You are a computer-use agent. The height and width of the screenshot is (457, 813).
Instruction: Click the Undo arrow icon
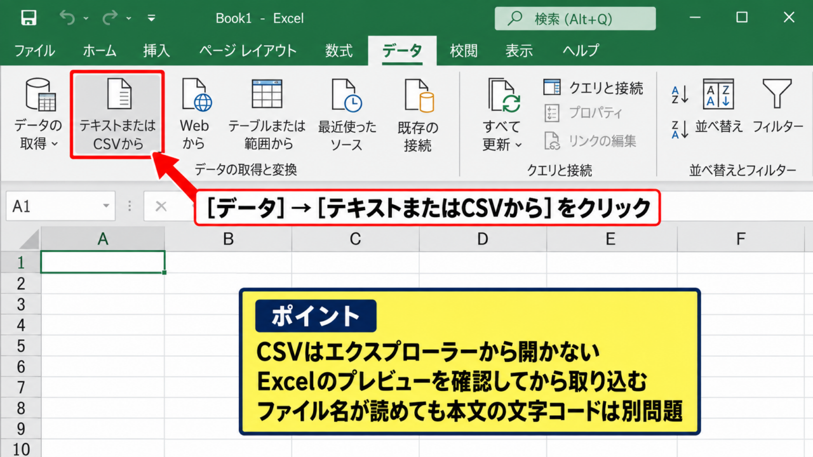point(67,18)
